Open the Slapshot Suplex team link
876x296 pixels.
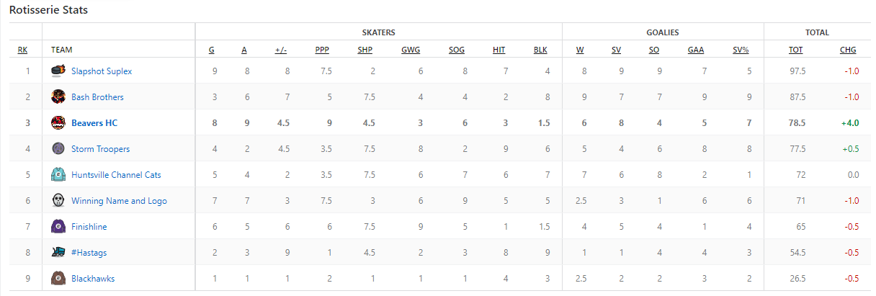pos(102,71)
